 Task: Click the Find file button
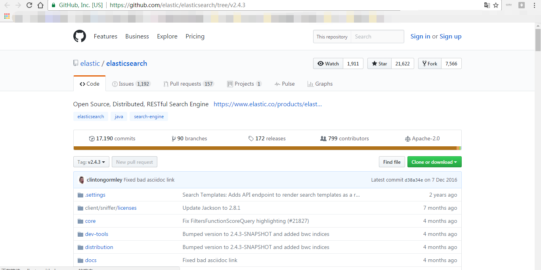[x=392, y=162]
